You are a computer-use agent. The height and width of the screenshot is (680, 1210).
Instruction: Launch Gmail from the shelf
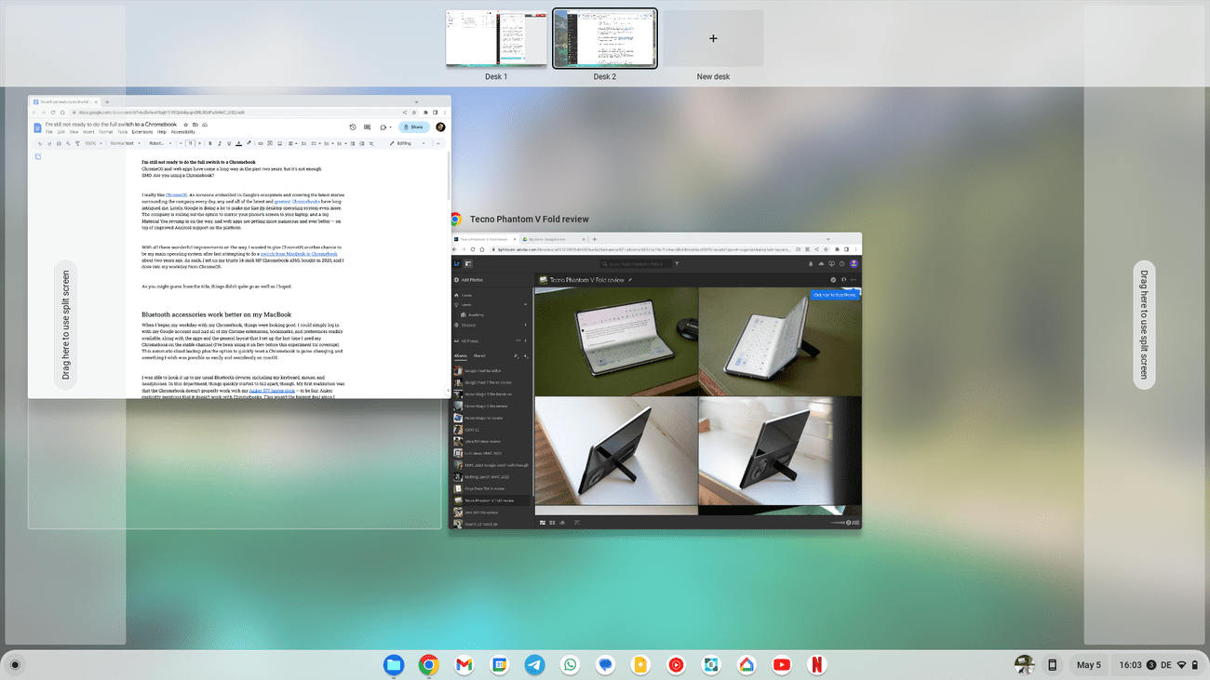[x=464, y=664]
